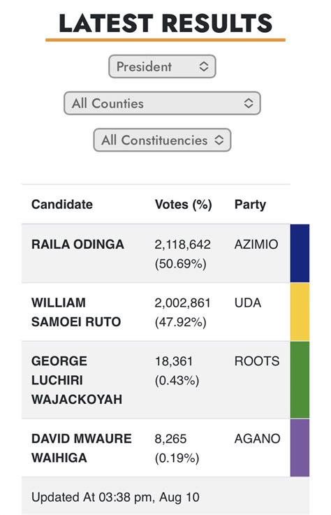Click the All Constituencies chevron arrows icon
This screenshot has height=515, width=331.
click(219, 140)
